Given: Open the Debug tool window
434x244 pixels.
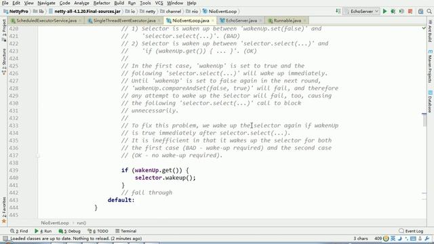Looking at the screenshot, I should (x=69, y=231).
